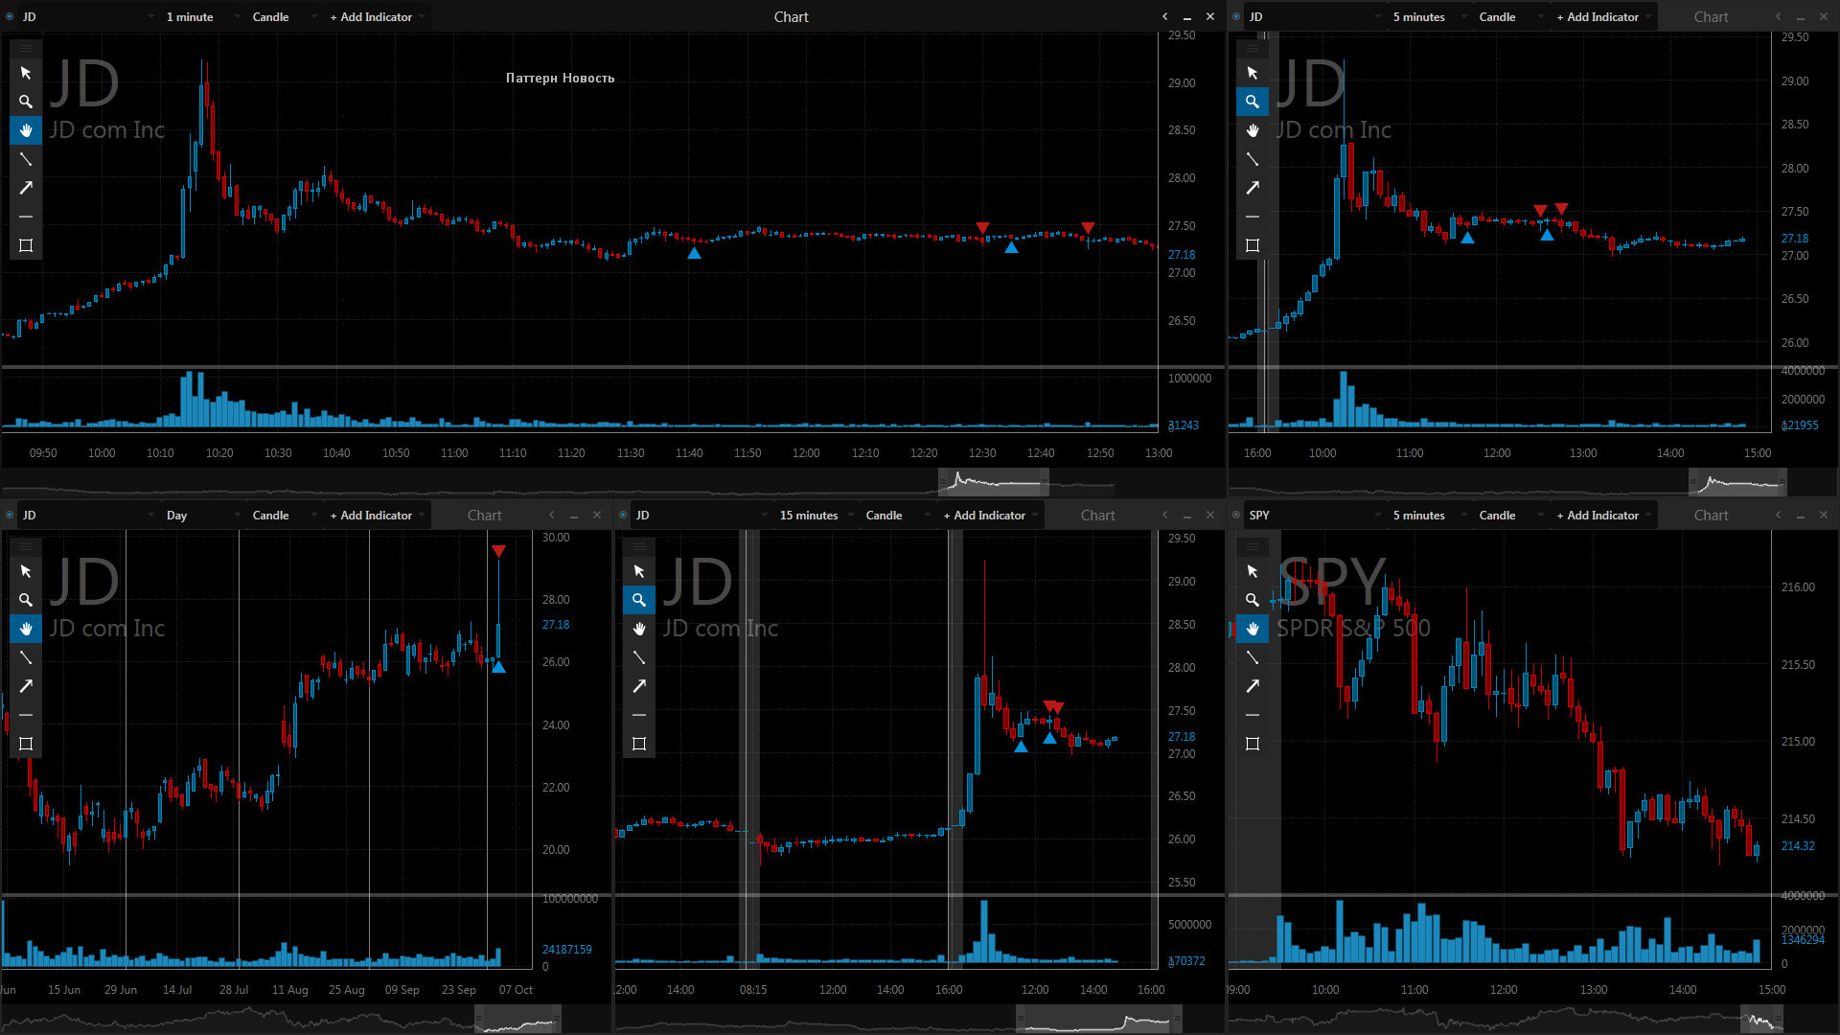
Task: Select the Chart title tab of JD 1 minute panel
Action: pyautogui.click(x=792, y=17)
